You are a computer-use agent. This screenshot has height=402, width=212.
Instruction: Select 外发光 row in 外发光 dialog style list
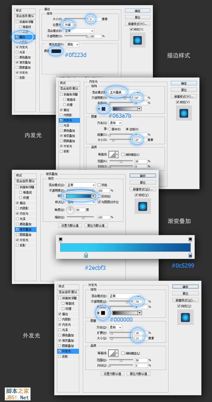pos(68,351)
